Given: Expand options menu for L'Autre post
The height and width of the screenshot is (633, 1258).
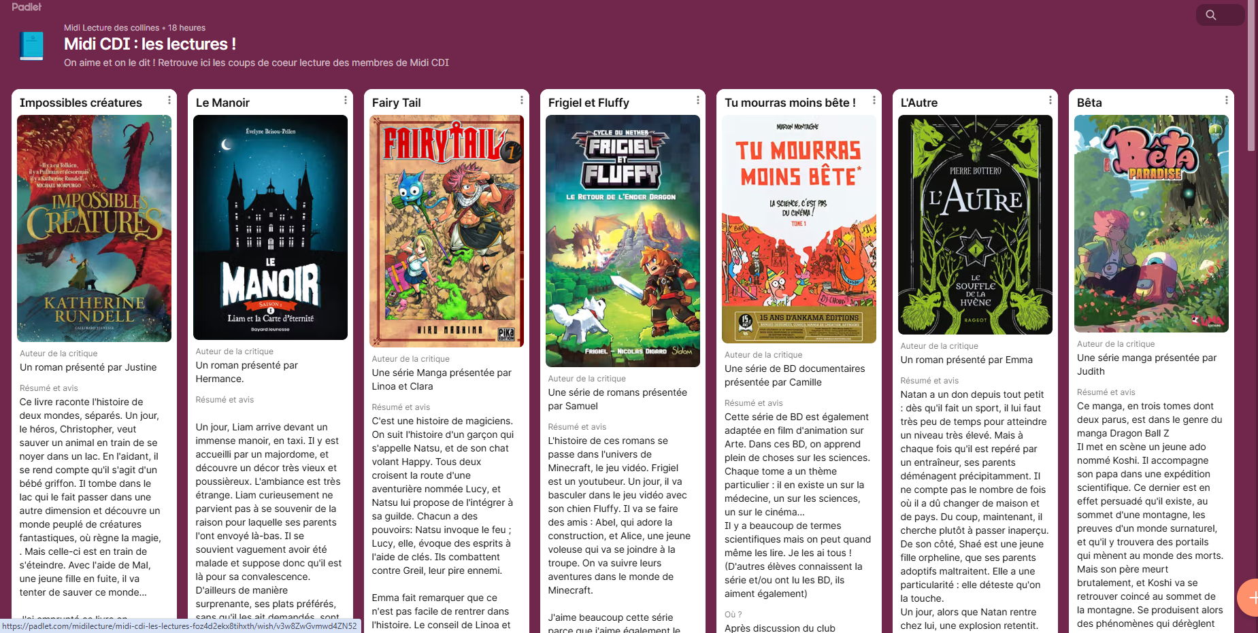Looking at the screenshot, I should [1050, 101].
